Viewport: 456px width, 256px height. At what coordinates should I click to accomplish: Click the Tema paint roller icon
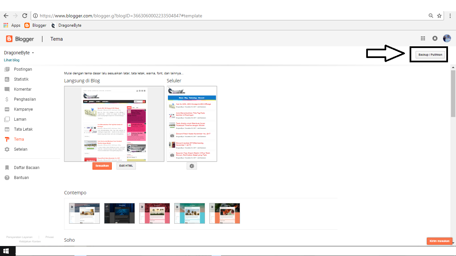pyautogui.click(x=7, y=139)
